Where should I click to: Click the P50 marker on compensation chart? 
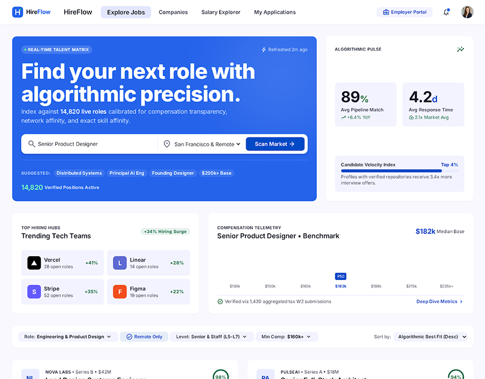click(x=340, y=276)
